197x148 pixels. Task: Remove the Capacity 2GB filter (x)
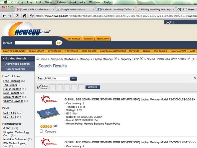pyautogui.click(x=142, y=58)
